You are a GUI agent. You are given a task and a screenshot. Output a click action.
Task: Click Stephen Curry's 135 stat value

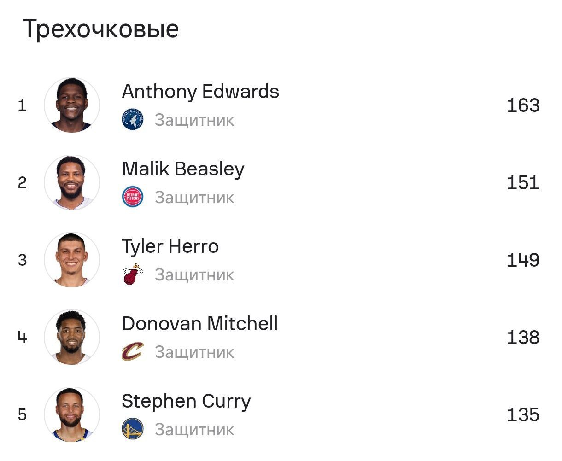(523, 415)
